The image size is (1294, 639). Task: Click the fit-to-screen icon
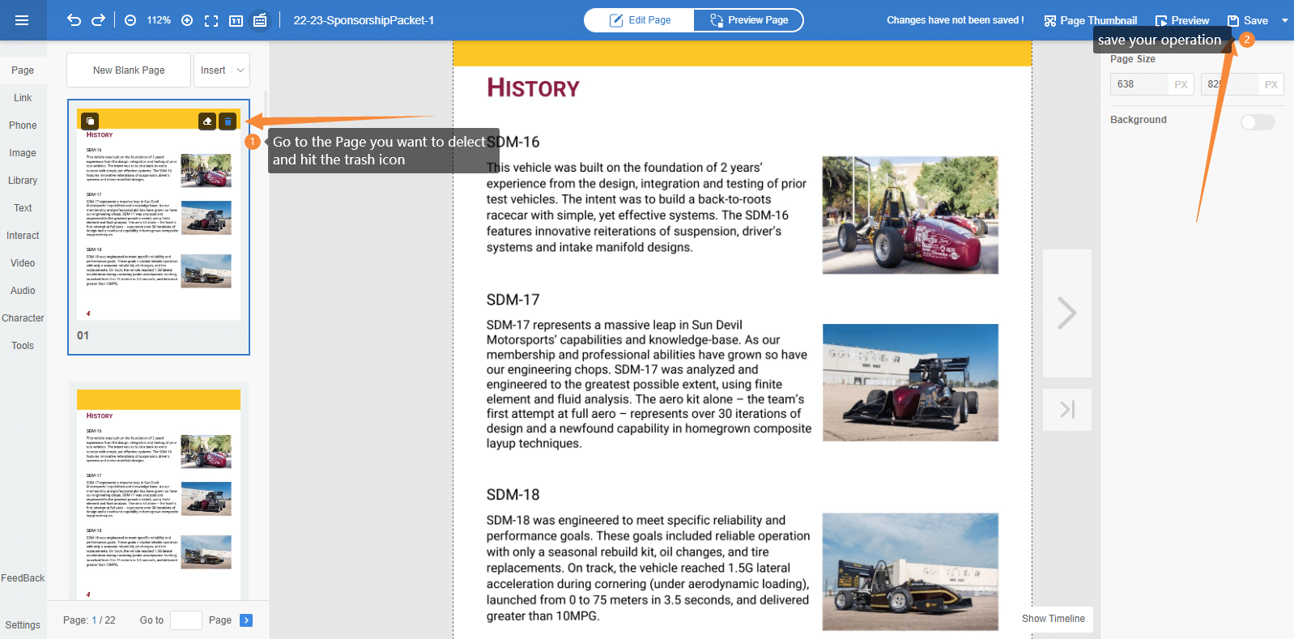click(211, 20)
